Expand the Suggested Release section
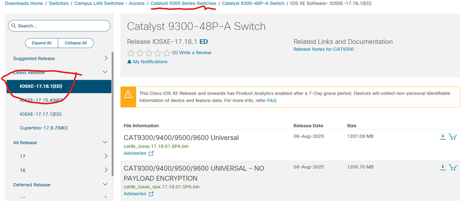The height and width of the screenshot is (203, 461). pyautogui.click(x=106, y=58)
